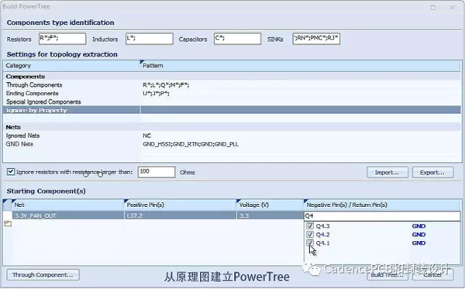Click the new row icon below the net
This screenshot has width=465, height=289.
[x=8, y=224]
